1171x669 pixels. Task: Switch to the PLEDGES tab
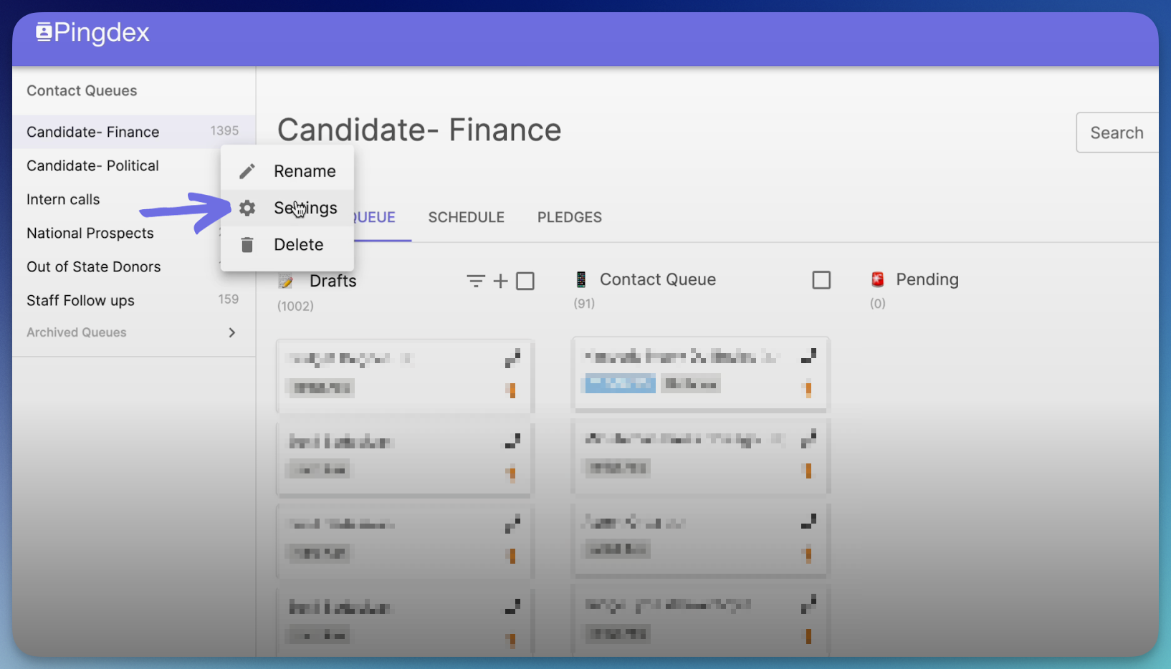coord(570,217)
